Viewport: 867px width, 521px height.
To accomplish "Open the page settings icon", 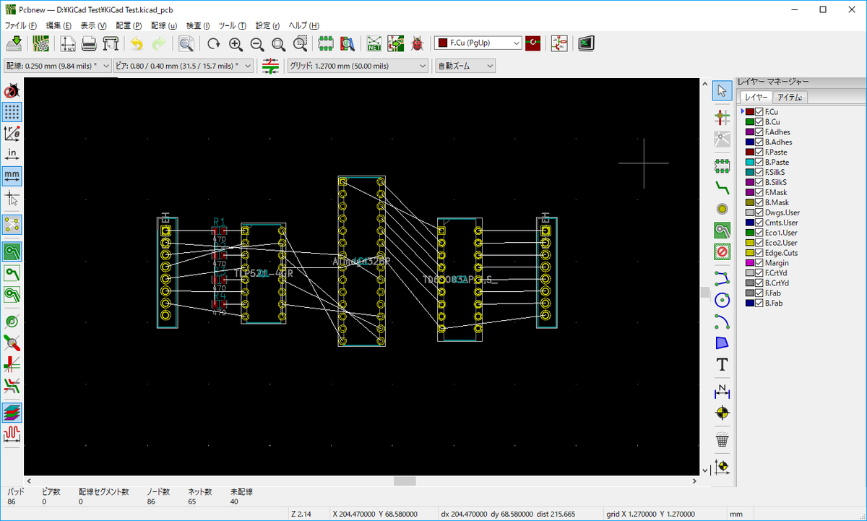I will pyautogui.click(x=68, y=43).
